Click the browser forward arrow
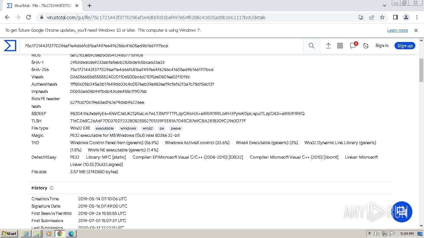The height and width of the screenshot is (238, 424). 18,17
